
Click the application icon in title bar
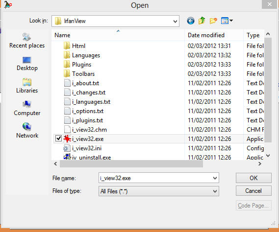coord(8,4)
